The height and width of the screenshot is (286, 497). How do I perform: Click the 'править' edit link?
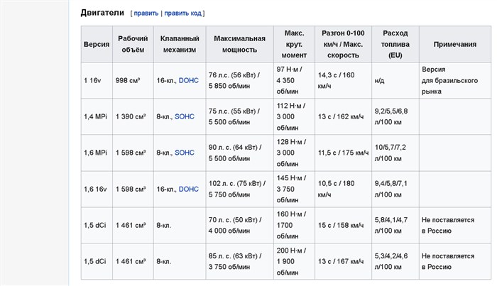pos(146,13)
